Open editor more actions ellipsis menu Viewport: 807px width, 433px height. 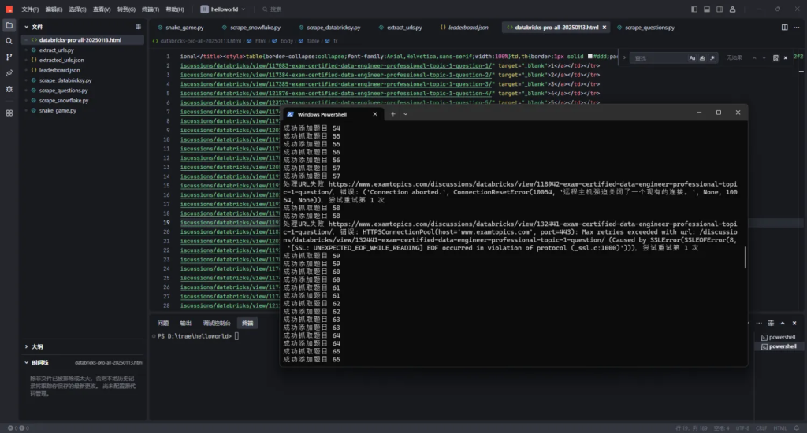(796, 28)
